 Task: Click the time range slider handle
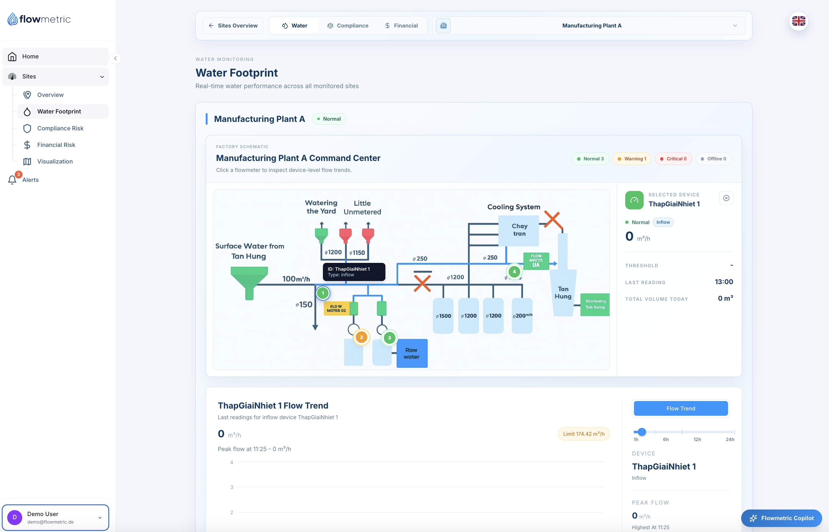tap(642, 432)
